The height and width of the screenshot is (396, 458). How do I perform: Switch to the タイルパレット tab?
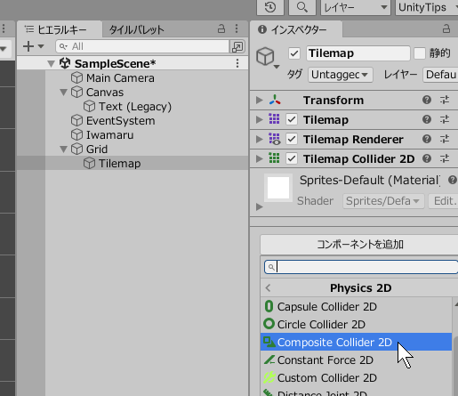[136, 29]
